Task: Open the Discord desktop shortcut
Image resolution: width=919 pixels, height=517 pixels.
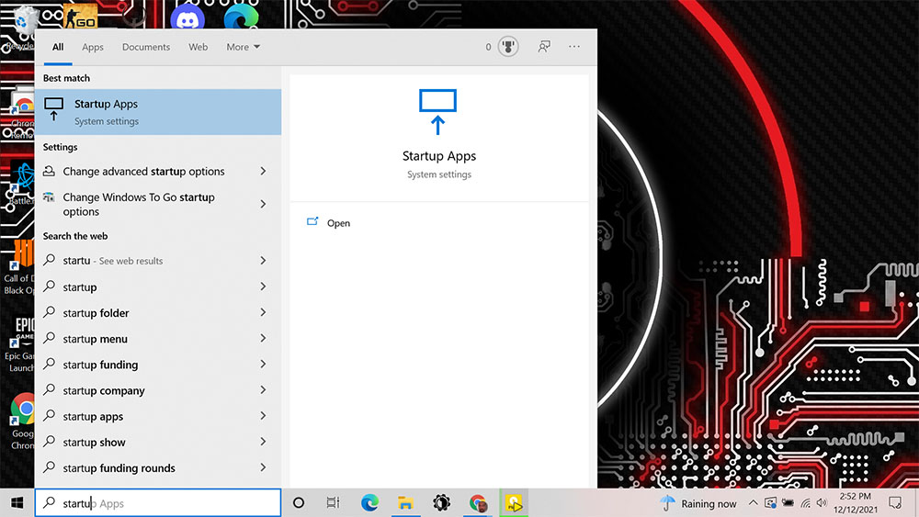Action: pos(187,16)
